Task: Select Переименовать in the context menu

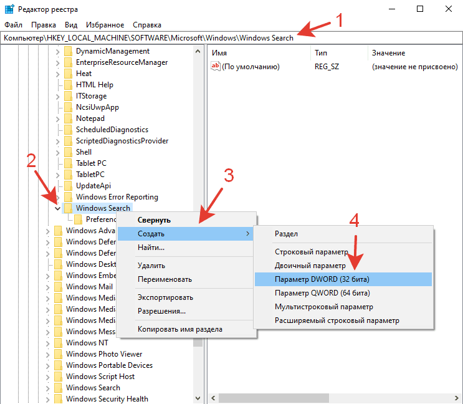Action: pos(186,279)
